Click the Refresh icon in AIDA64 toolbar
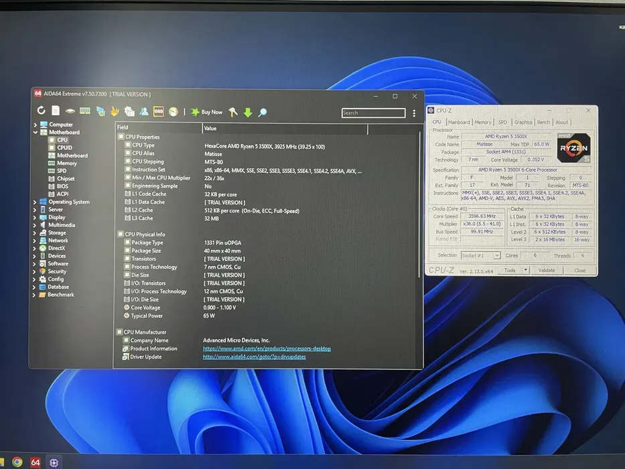The image size is (625, 469). [41, 111]
